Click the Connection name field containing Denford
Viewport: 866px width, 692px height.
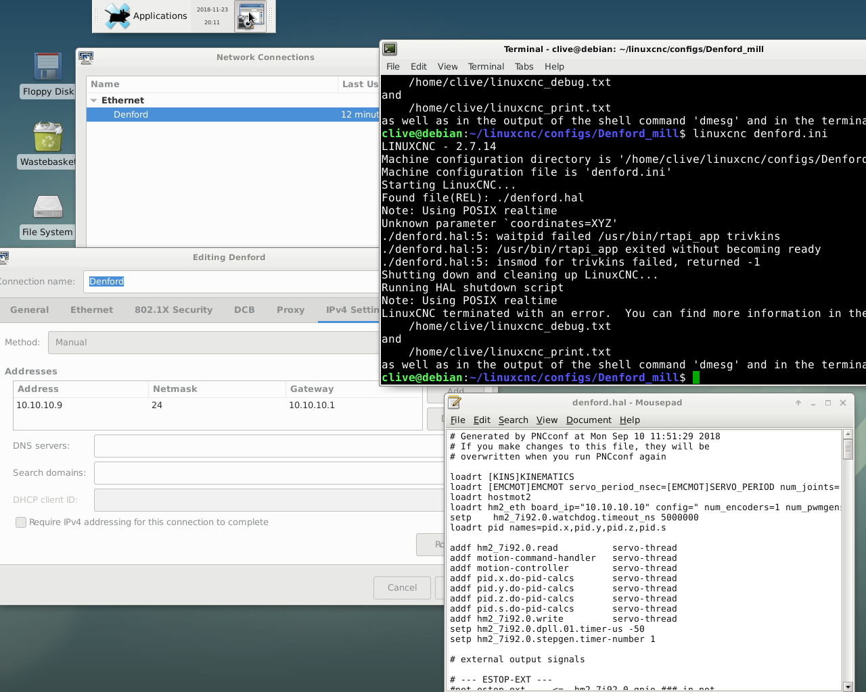231,282
